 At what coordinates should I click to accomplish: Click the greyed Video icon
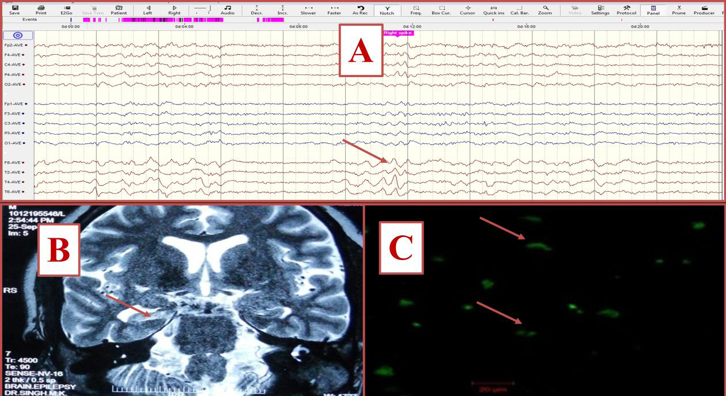point(575,10)
